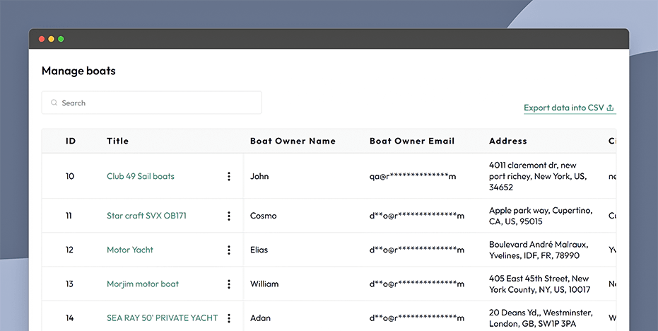Click owner name Elias
Screen dimensions: 658x331
tap(259, 250)
